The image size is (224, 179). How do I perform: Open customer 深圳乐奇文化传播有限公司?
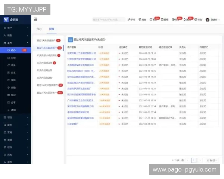[80, 106]
